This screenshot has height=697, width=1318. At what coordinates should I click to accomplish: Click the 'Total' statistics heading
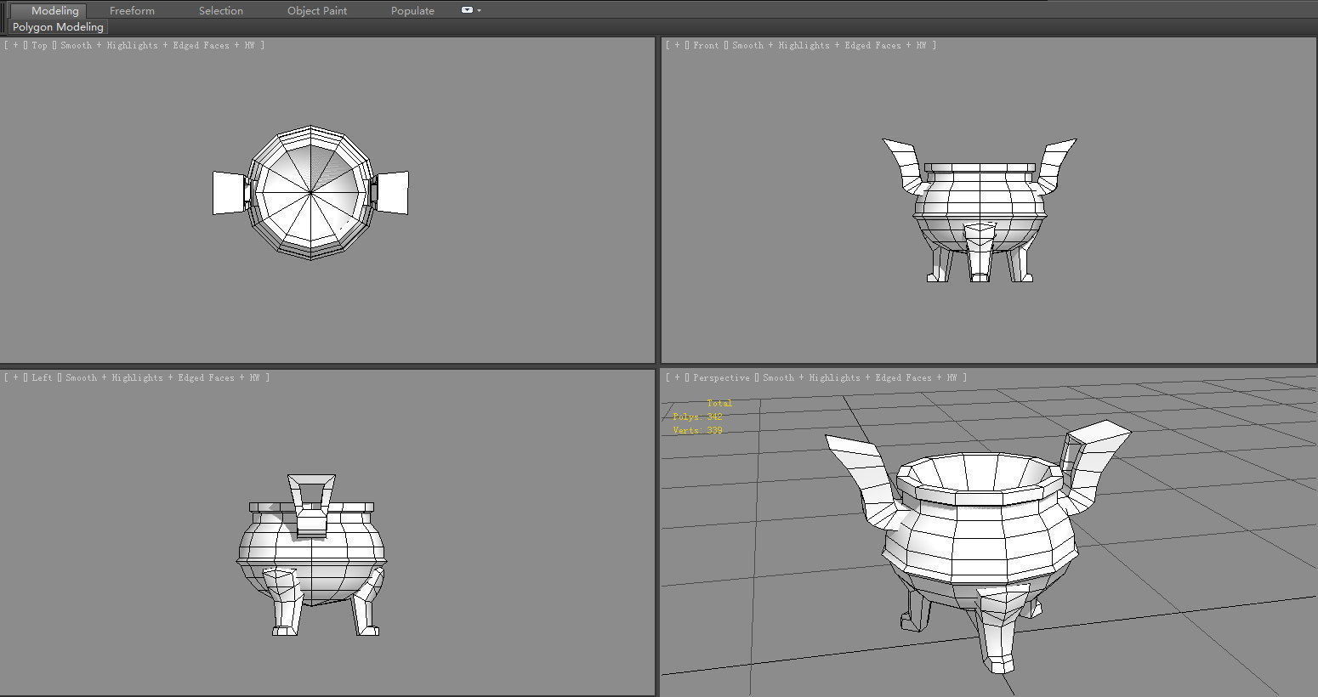pos(719,403)
